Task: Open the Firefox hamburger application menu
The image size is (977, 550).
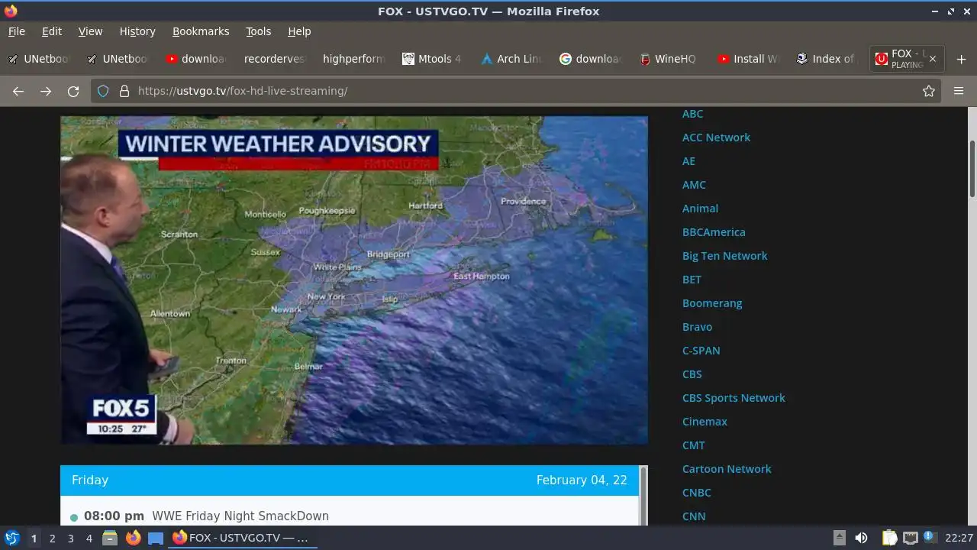Action: [959, 91]
